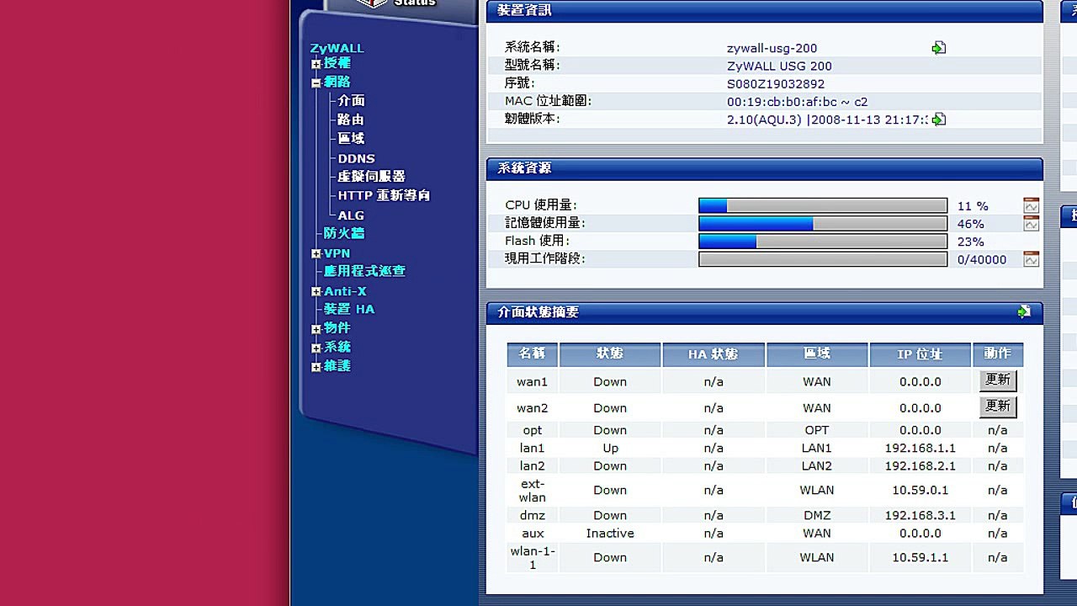Click the Inactive status of aux
Viewport: 1077px width, 606px height.
click(610, 533)
